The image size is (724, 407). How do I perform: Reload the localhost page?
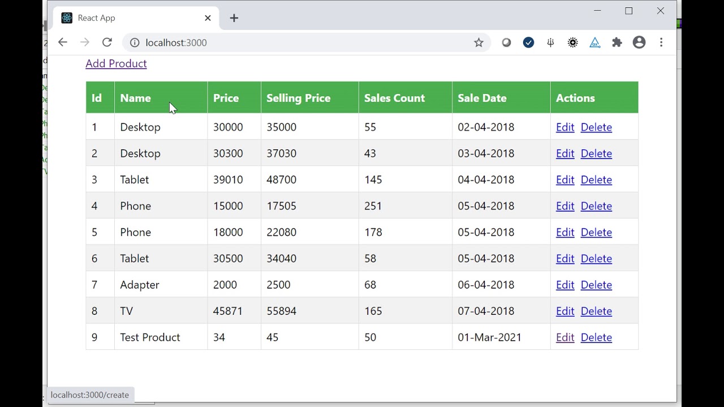pyautogui.click(x=107, y=42)
